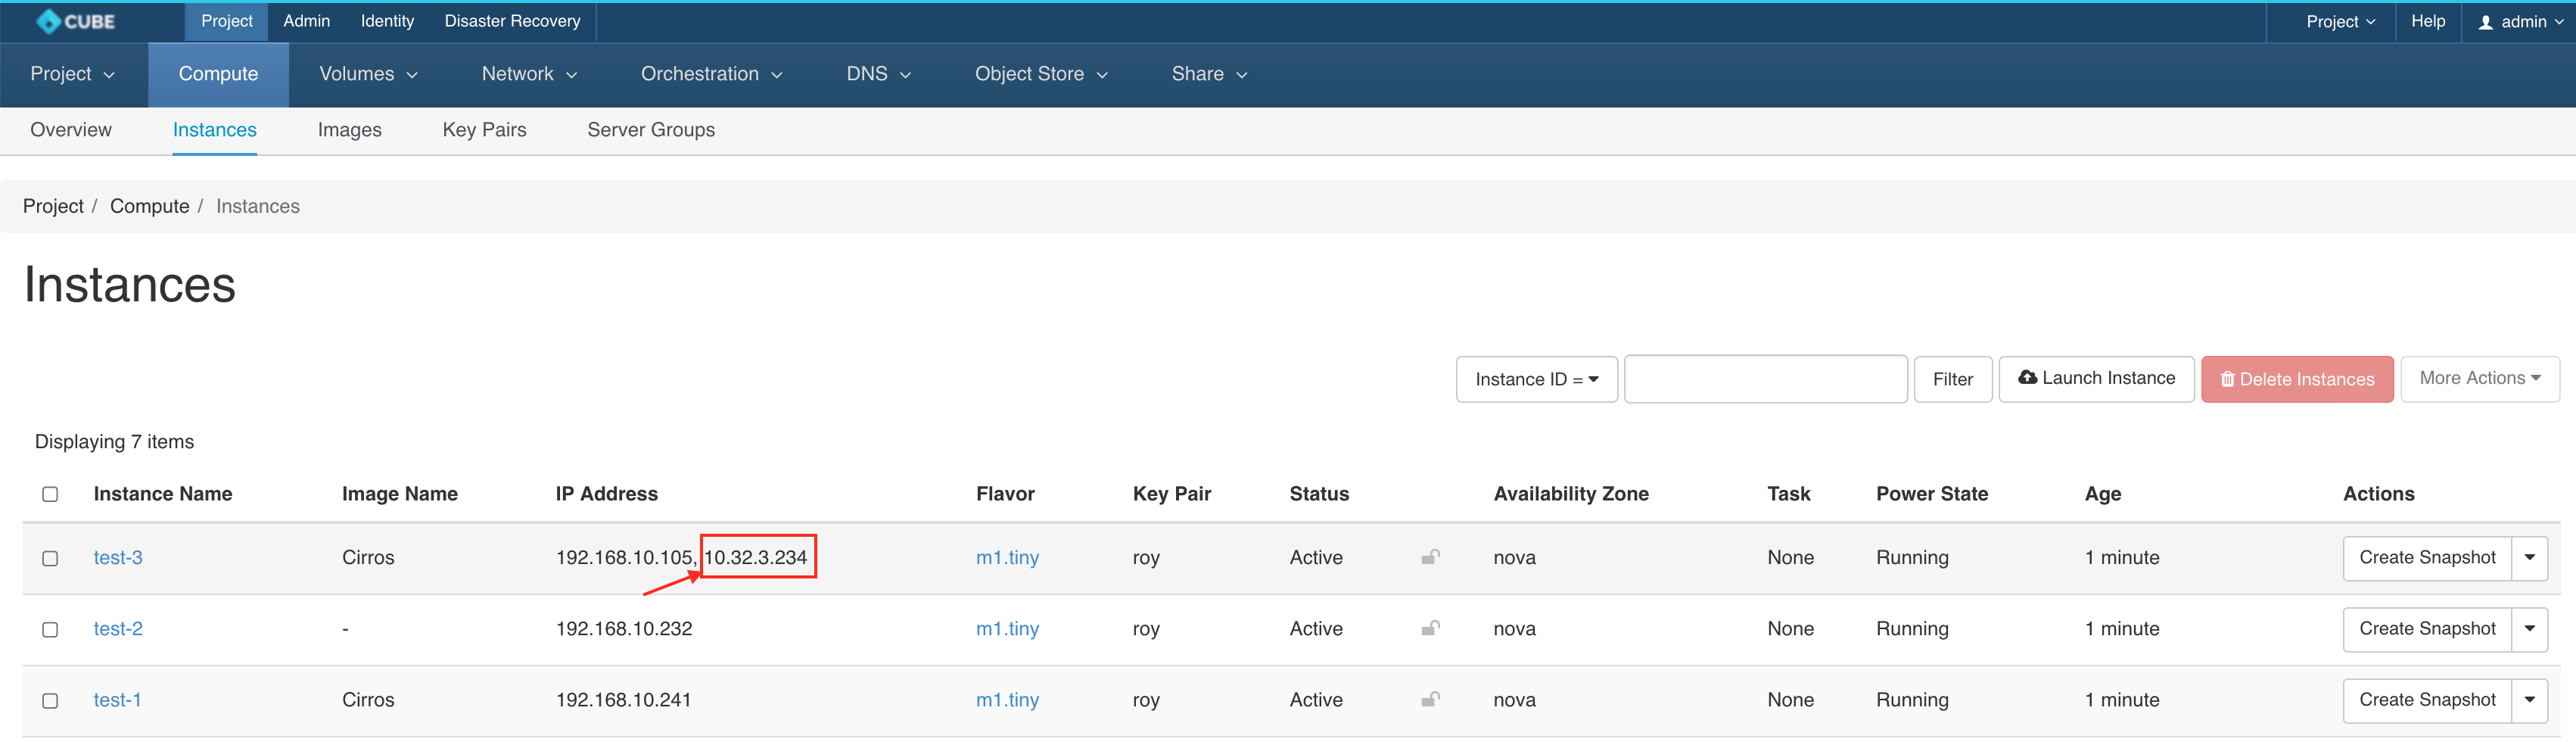Open the m1.tiny flavor link for test-3
2576x742 pixels.
[1007, 557]
